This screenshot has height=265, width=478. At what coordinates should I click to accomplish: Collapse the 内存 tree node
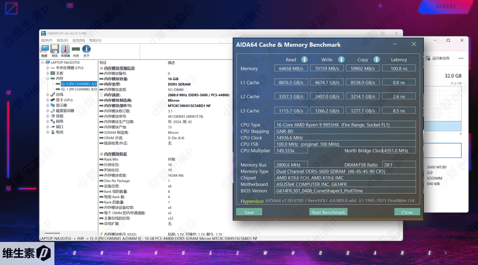(48, 78)
